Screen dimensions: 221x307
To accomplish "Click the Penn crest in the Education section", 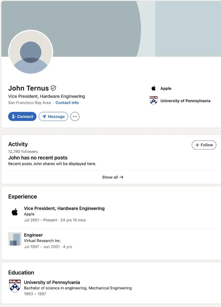I will 15,286.
